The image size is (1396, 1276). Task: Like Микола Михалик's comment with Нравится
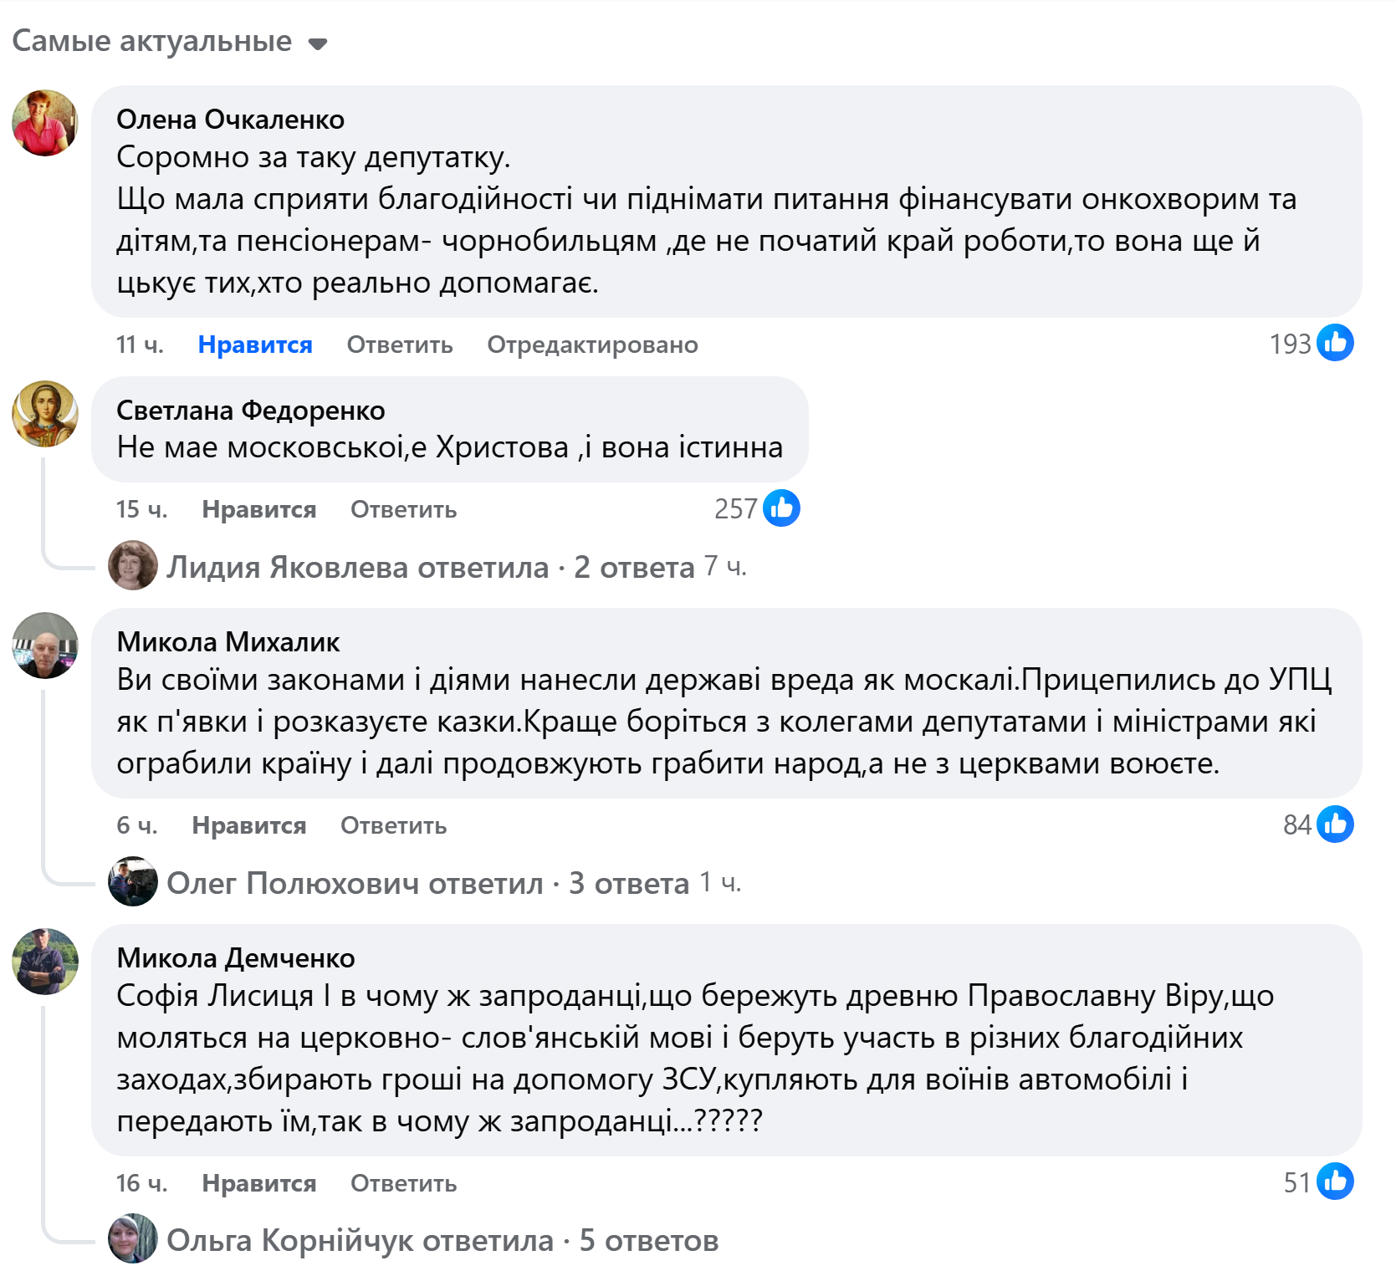click(x=249, y=825)
